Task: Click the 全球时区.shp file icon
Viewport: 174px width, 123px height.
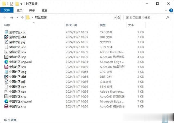Action: (6, 57)
